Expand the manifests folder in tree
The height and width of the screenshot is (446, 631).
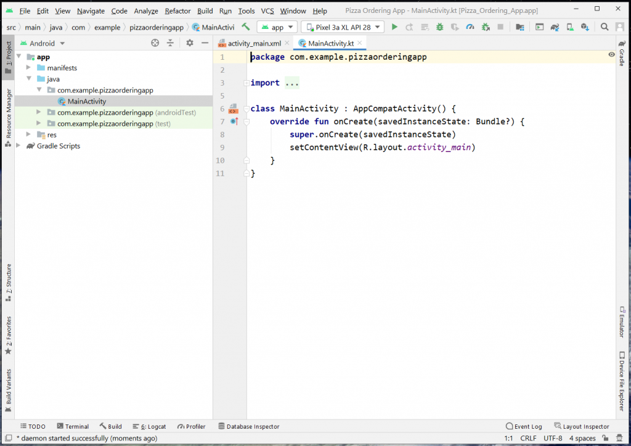[x=29, y=68]
